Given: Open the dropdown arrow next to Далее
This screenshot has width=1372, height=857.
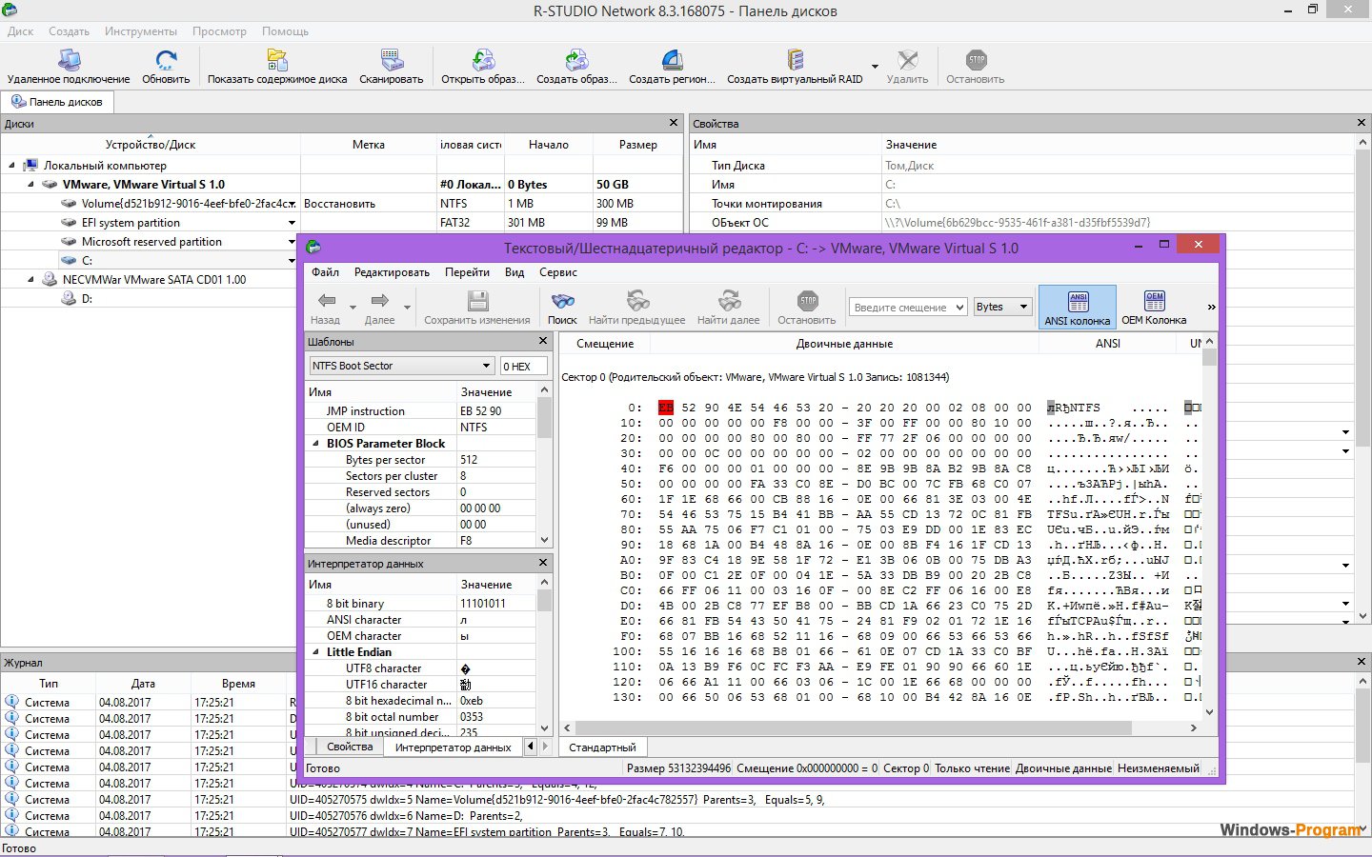Looking at the screenshot, I should tap(407, 308).
